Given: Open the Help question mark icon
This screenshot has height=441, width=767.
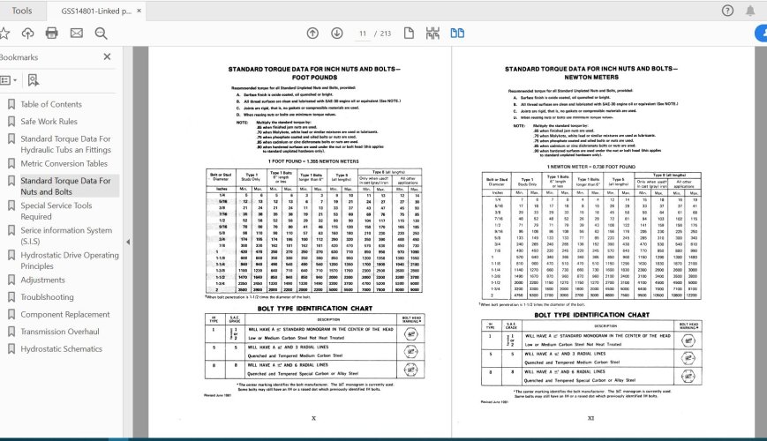Looking at the screenshot, I should (727, 11).
